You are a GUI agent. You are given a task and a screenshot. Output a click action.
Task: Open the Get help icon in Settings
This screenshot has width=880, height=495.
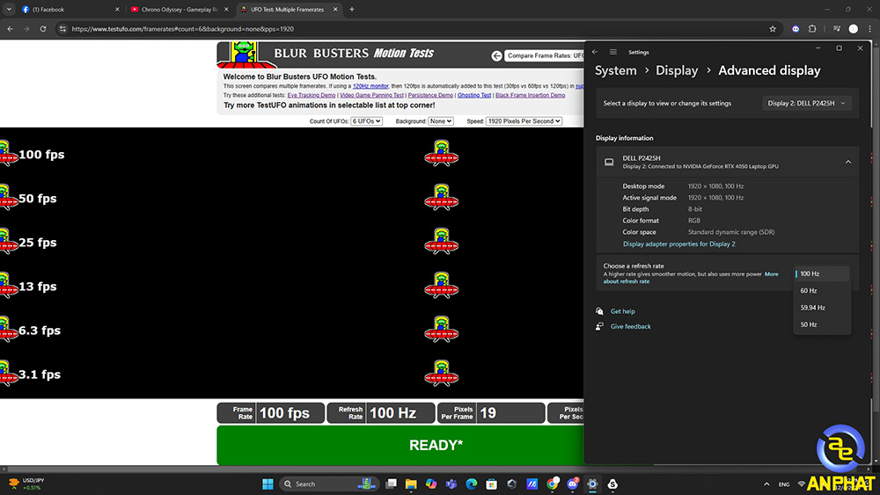pyautogui.click(x=599, y=311)
